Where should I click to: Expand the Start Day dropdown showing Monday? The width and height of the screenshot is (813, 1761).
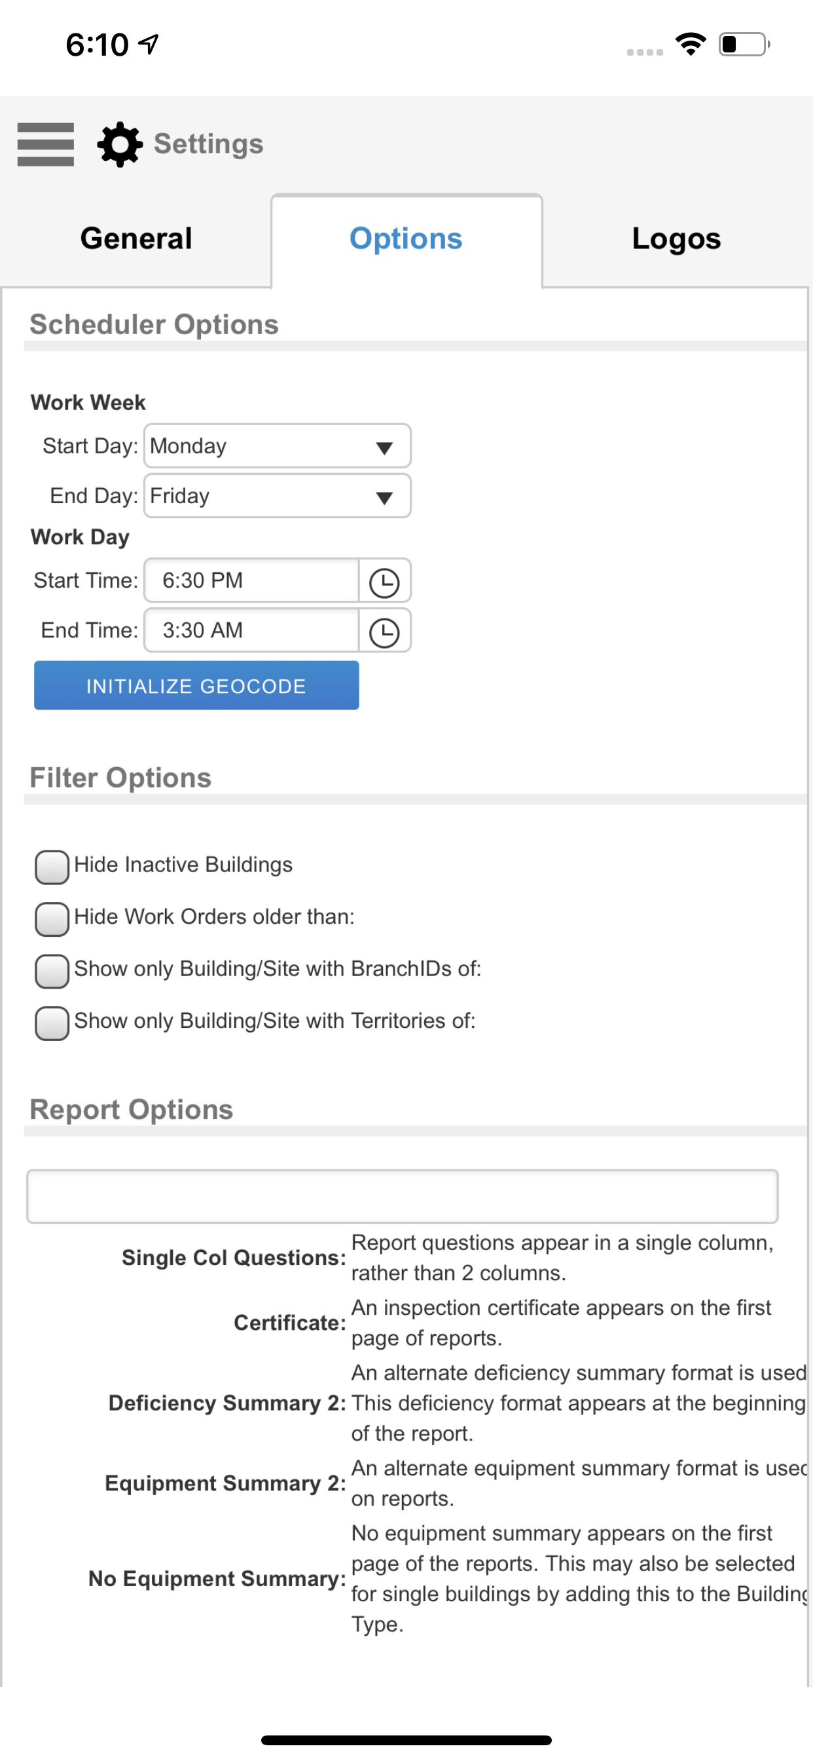278,446
